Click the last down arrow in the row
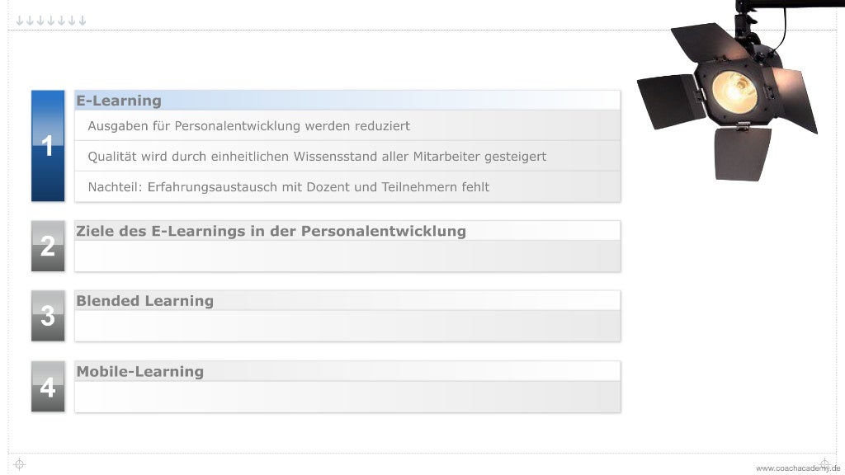Screen dimensions: 845x475 [x=83, y=21]
